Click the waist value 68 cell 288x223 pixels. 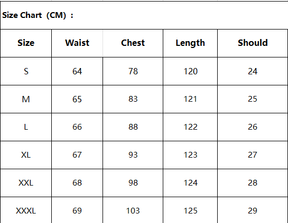(77, 183)
